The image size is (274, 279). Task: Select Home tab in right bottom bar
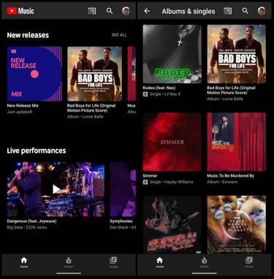(x=159, y=262)
